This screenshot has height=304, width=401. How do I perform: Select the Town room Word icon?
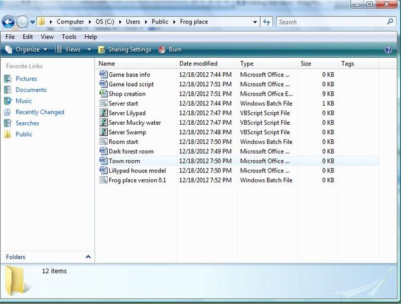pos(103,161)
